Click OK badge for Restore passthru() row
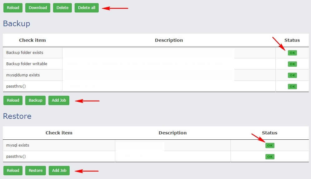 270,157
